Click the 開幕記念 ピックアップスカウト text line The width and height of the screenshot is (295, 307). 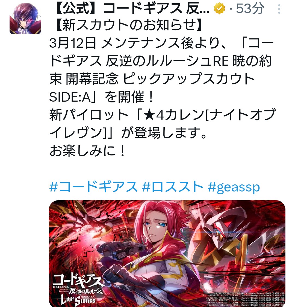(x=152, y=79)
